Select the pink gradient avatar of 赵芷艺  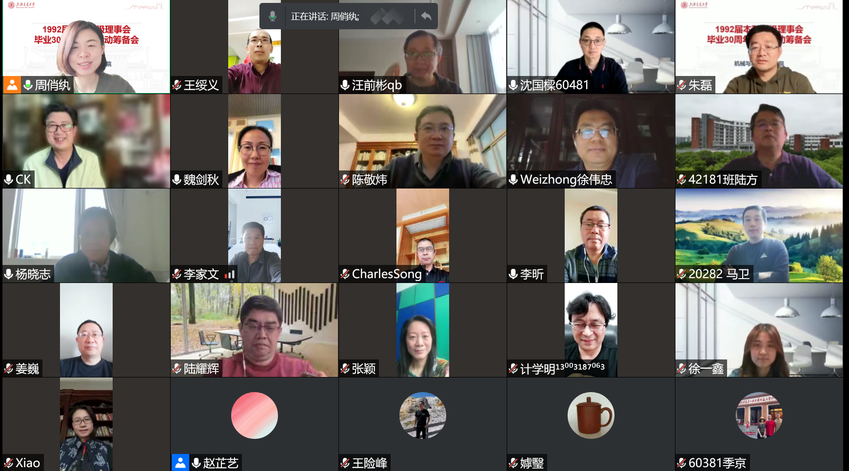[255, 415]
